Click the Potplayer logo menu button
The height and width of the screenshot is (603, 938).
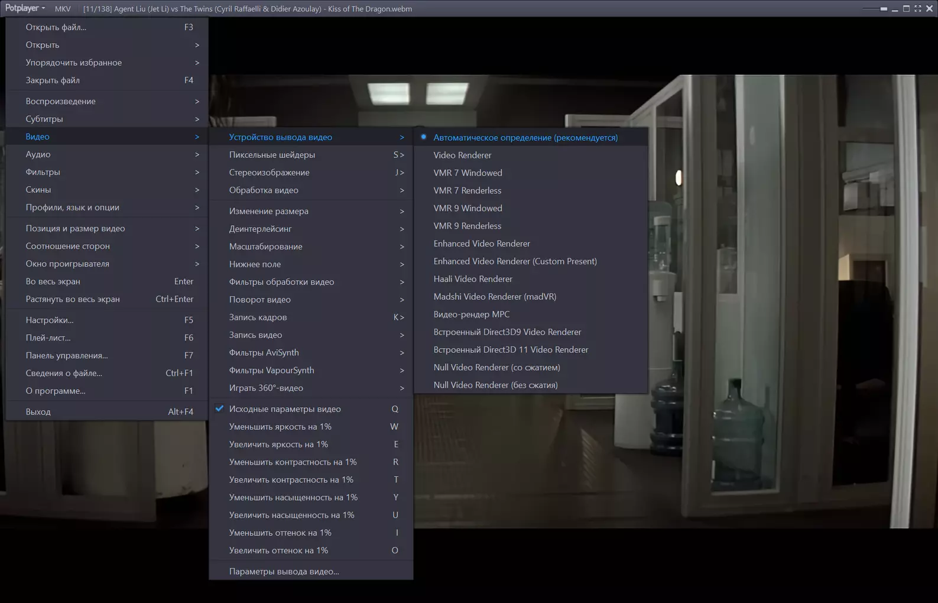coord(25,8)
